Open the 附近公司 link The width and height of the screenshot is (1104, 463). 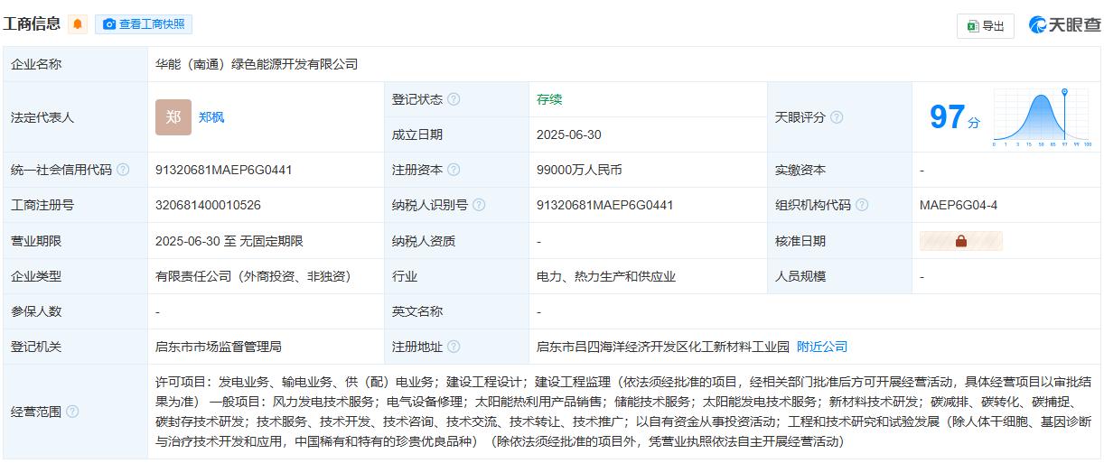(822, 347)
